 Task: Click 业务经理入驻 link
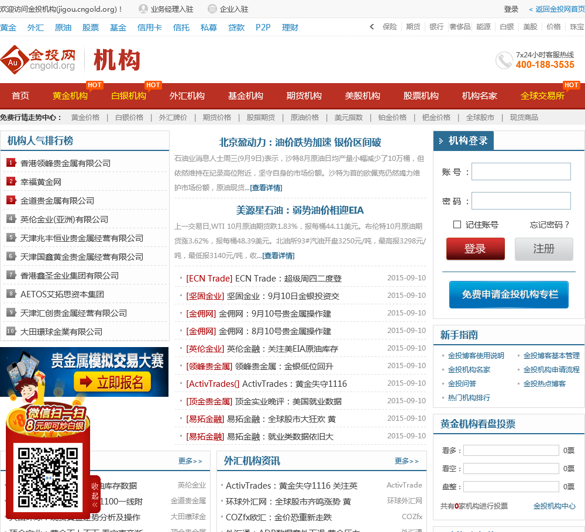point(171,9)
